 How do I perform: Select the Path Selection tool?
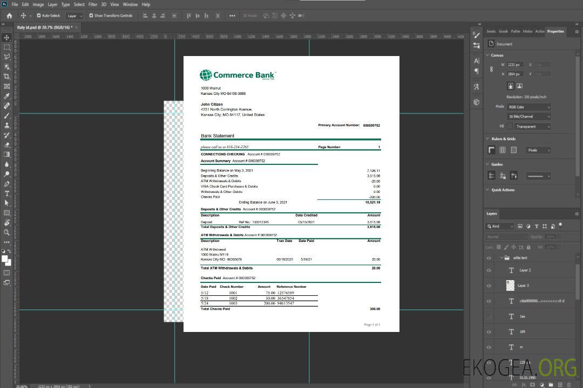(6, 203)
